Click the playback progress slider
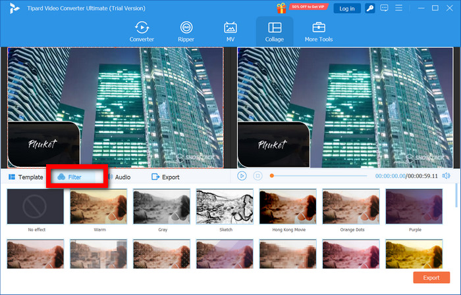This screenshot has width=461, height=295. (x=319, y=176)
